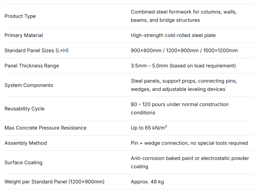257x193 pixels.
Task: Click the Max Concrete Pressure Resistance label
Action: point(45,128)
